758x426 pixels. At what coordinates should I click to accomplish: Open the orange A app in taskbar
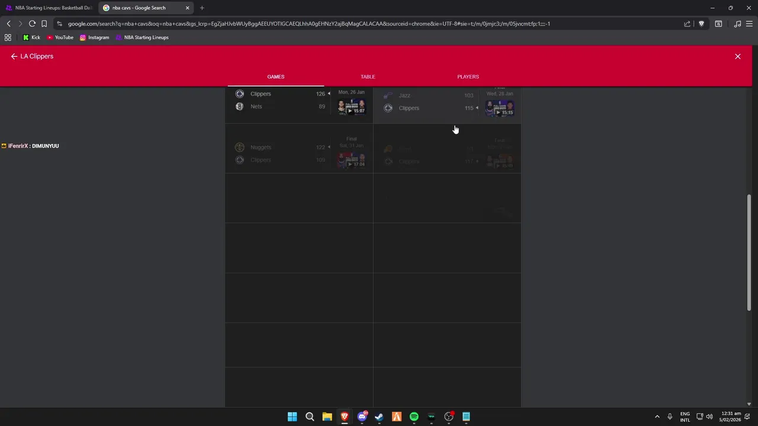click(x=396, y=417)
